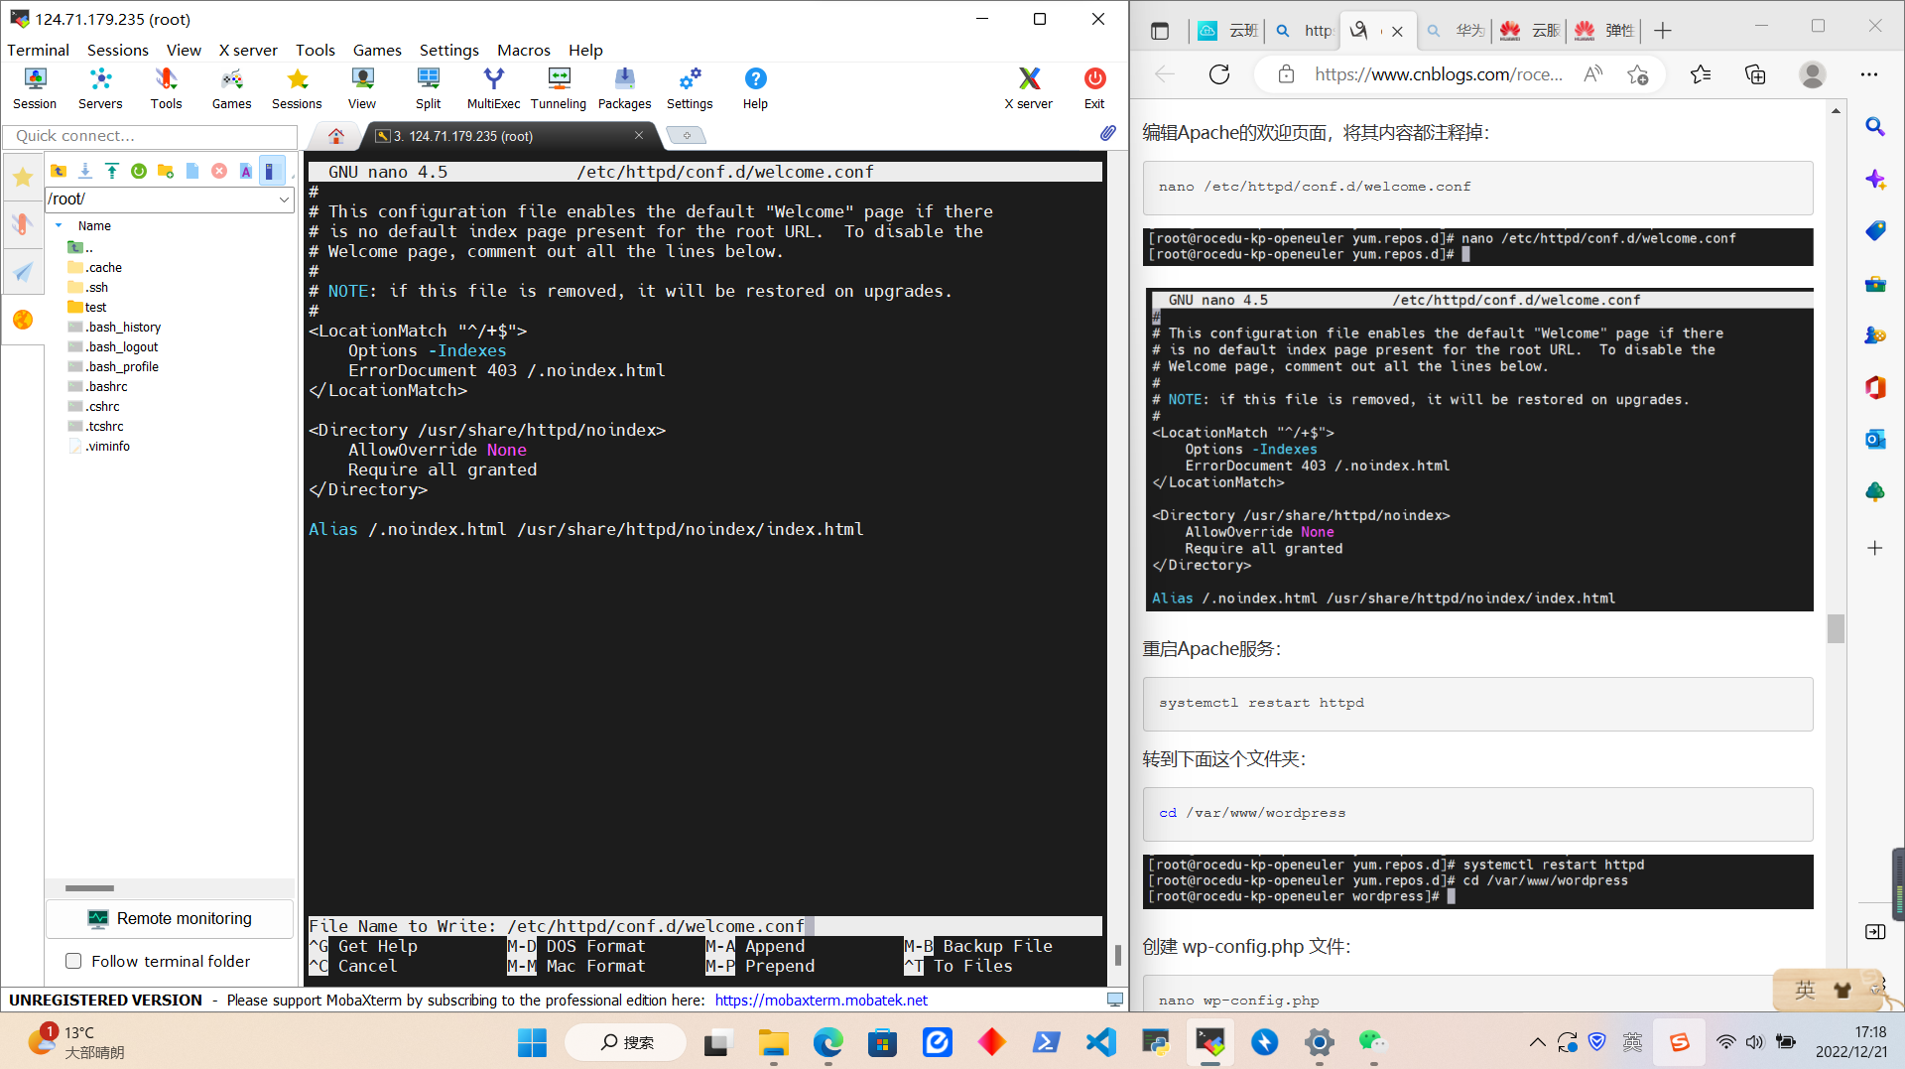Click the Remote monitoring button
The height and width of the screenshot is (1069, 1905).
pyautogui.click(x=170, y=919)
